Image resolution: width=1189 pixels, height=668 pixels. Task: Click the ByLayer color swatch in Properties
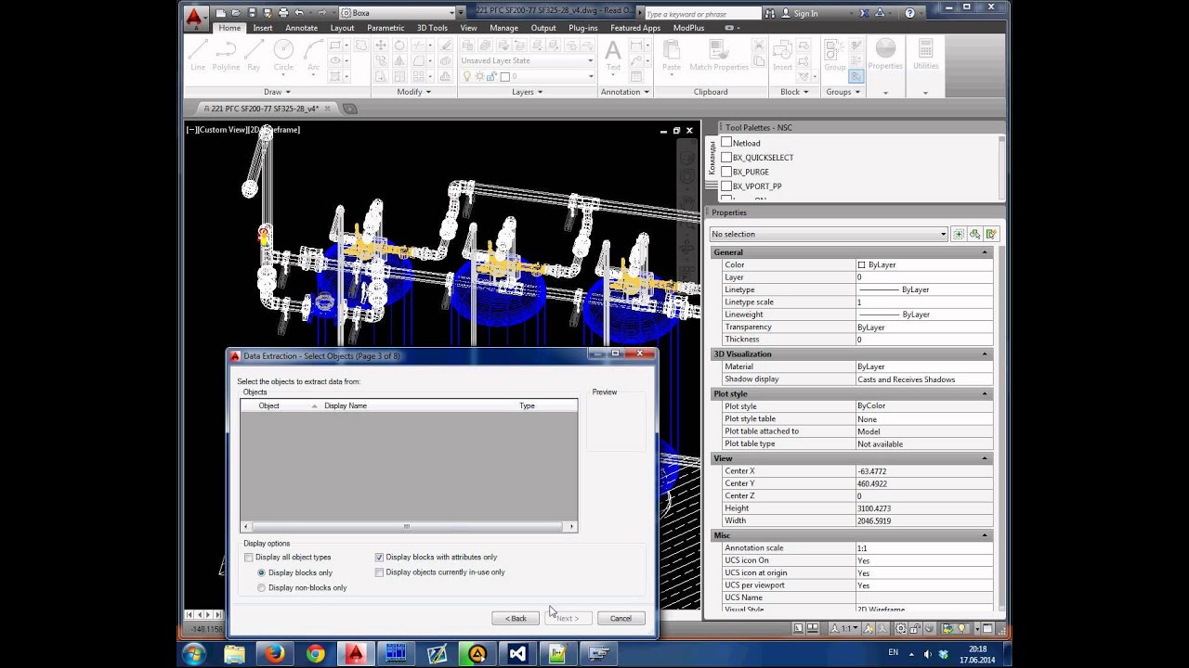861,265
